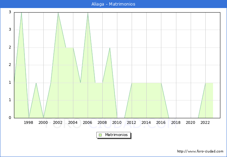Viewport: 227px width, 157px height.
Task: Click the chart title 'Aliaga - Matrimonios'
Action: coord(113,4)
